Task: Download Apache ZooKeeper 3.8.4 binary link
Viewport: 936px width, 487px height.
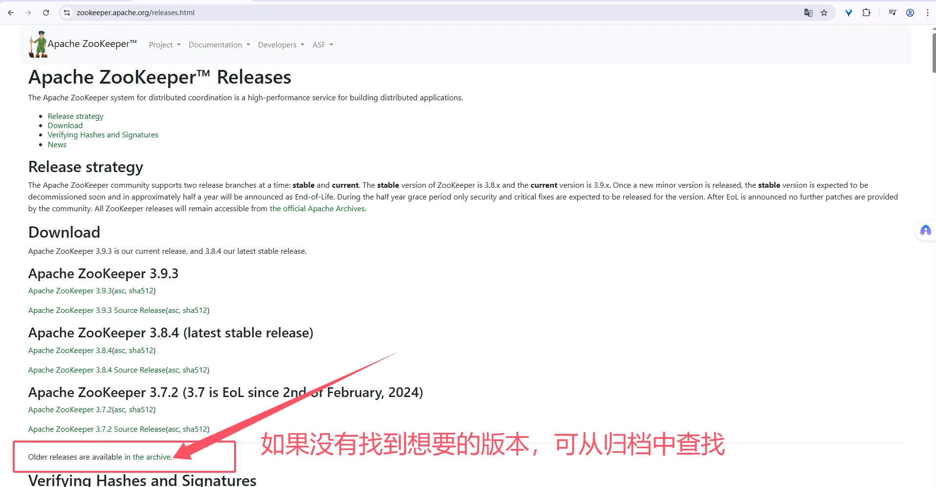Action: tap(70, 351)
